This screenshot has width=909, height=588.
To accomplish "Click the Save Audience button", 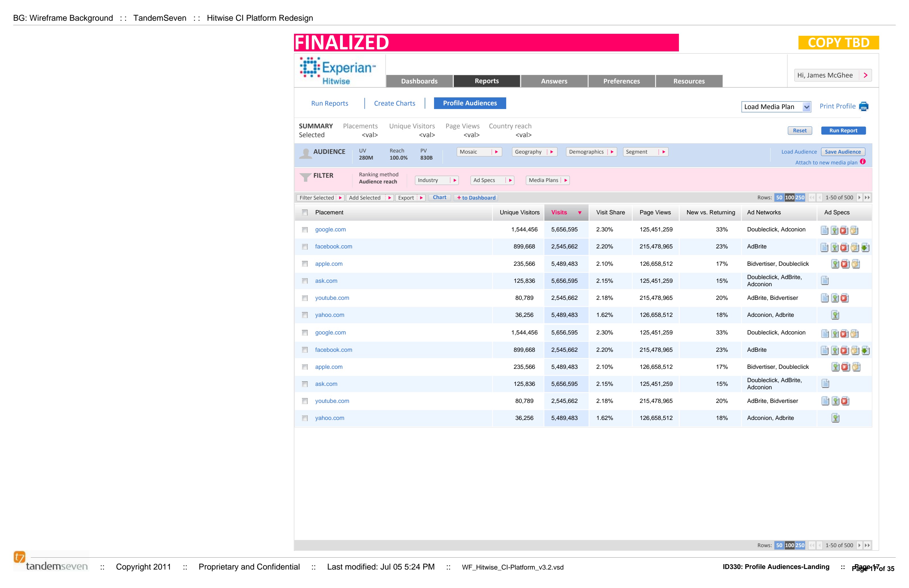I will point(843,152).
